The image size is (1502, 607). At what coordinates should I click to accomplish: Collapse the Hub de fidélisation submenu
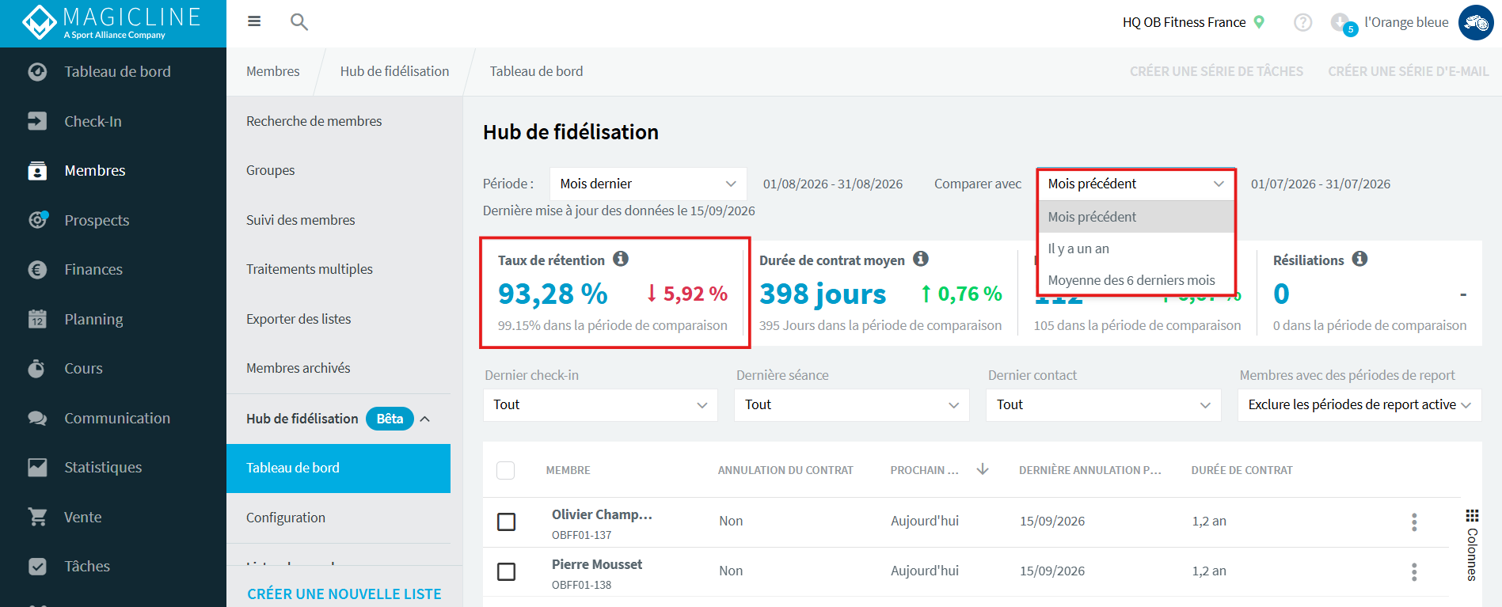point(425,419)
